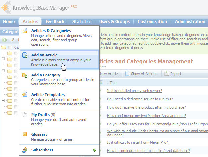Open 'How do I receive the product' article
Screen dimensions: 208x157
[146, 107]
